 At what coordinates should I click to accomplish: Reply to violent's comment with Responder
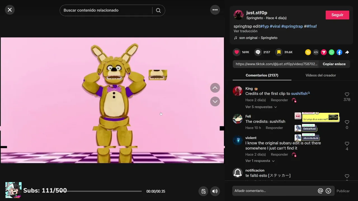pos(279,154)
